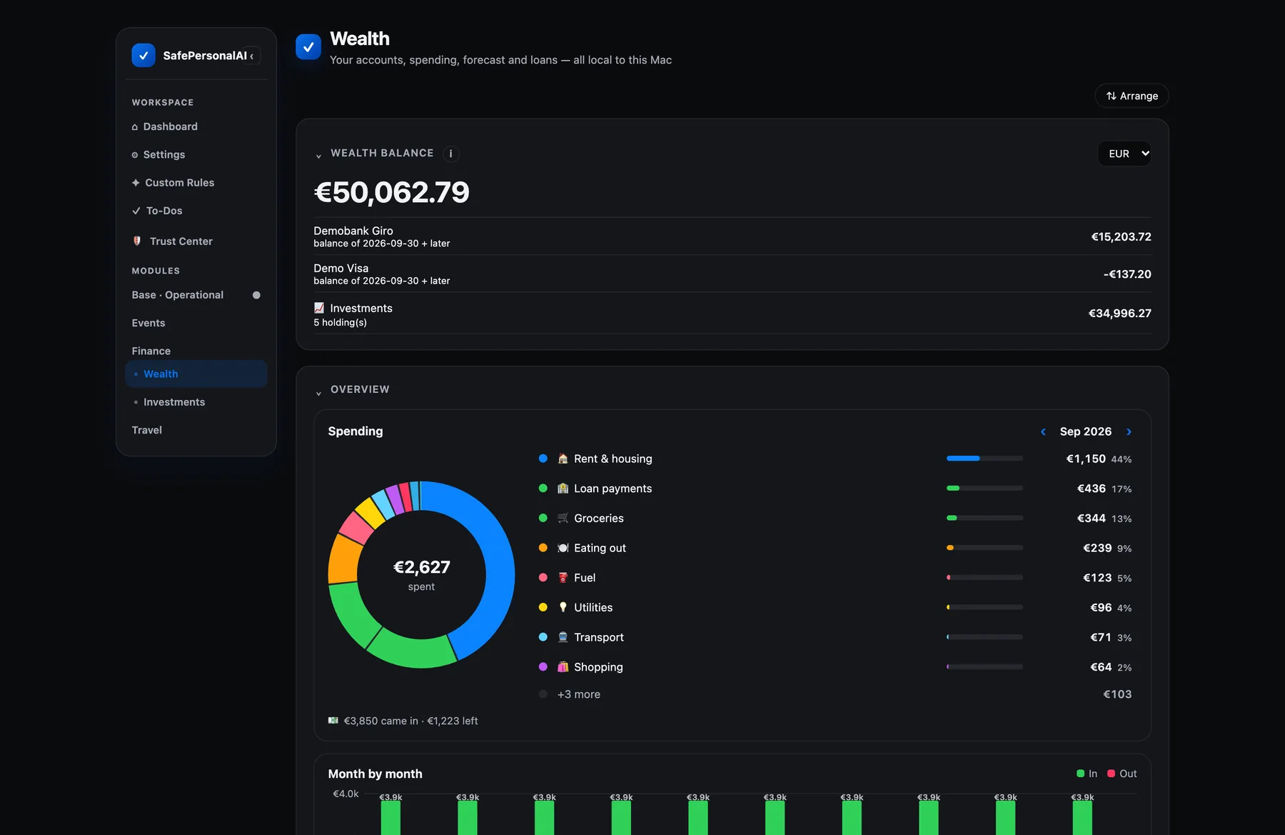Click the Sep 2026 month label
Image resolution: width=1285 pixels, height=835 pixels.
(x=1085, y=431)
